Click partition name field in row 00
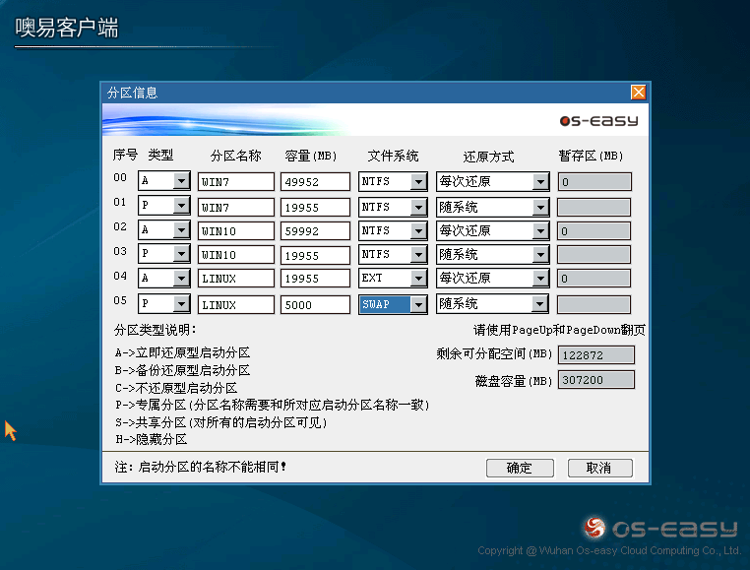The width and height of the screenshot is (750, 570). [x=236, y=181]
